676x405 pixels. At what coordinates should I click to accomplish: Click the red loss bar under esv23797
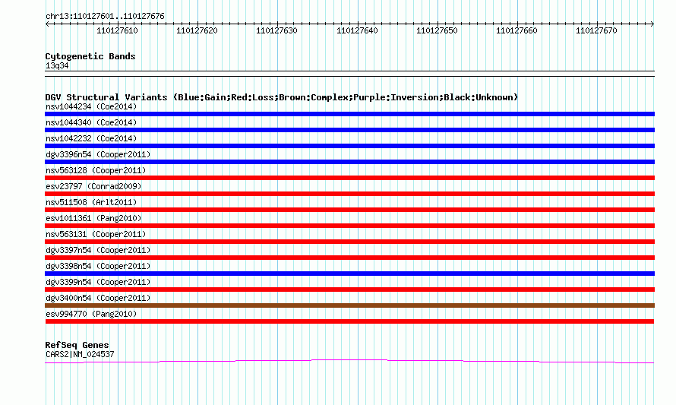349,194
